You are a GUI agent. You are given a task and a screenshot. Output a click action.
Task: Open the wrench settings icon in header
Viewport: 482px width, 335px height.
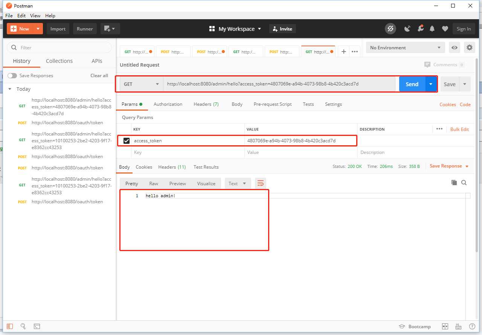point(421,29)
